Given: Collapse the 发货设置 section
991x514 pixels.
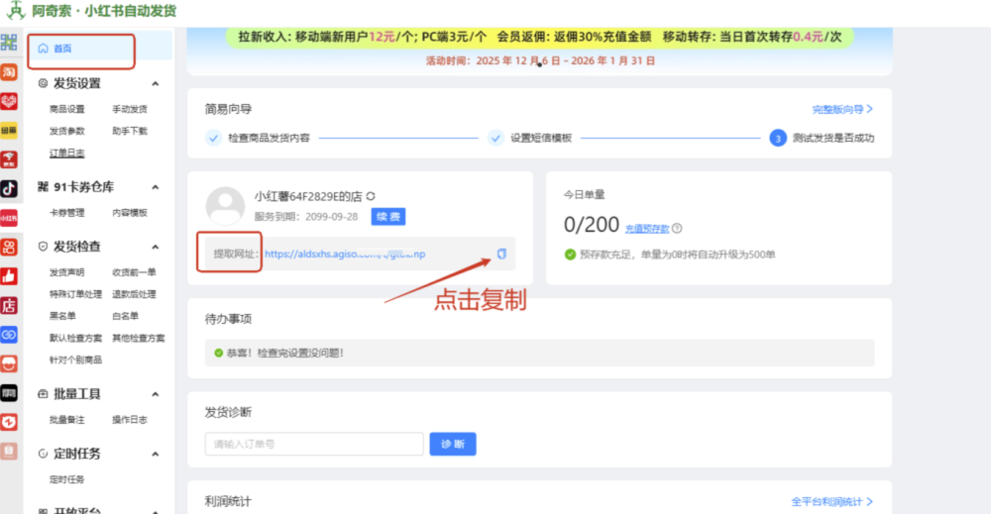Looking at the screenshot, I should 155,83.
